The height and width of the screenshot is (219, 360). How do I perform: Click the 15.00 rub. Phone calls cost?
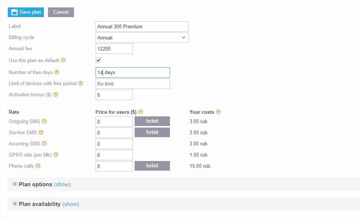click(200, 166)
